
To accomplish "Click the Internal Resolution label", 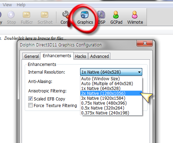I will coord(47,72).
